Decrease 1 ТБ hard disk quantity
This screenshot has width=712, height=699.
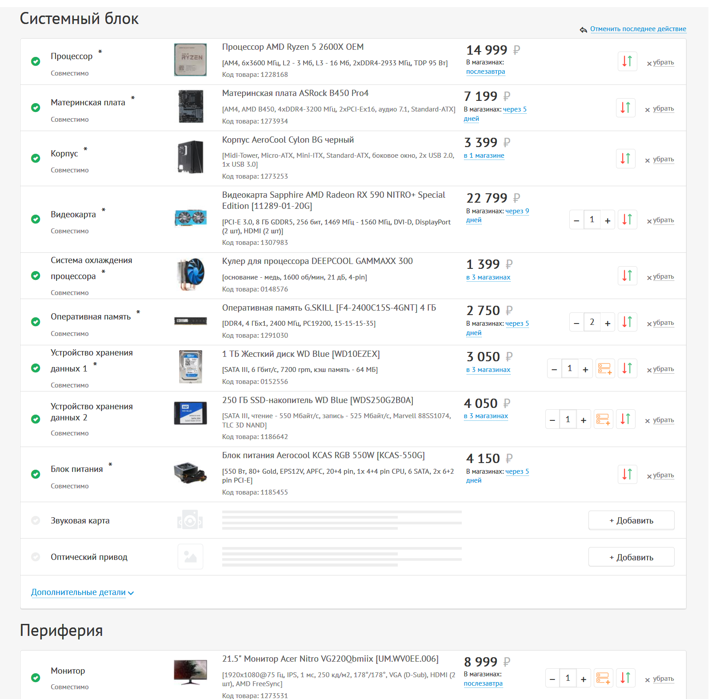[554, 369]
